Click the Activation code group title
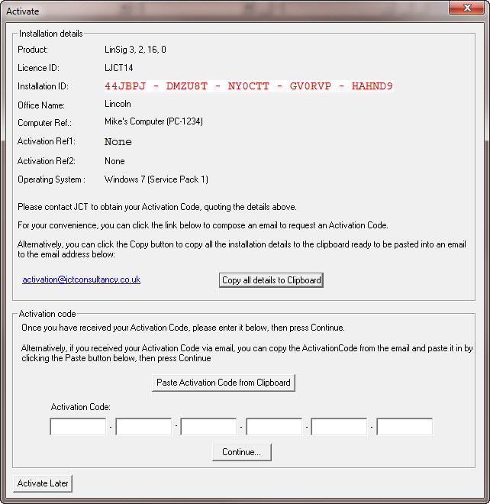This screenshot has width=490, height=504. 47,314
